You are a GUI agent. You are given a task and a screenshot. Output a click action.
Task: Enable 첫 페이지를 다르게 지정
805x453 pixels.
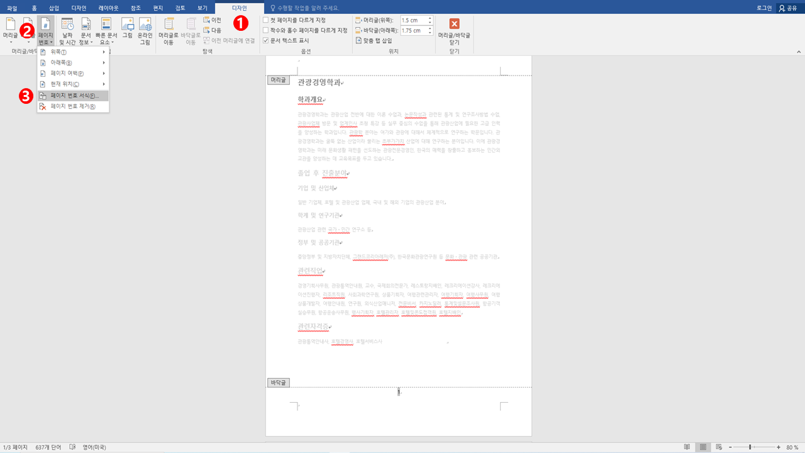265,20
